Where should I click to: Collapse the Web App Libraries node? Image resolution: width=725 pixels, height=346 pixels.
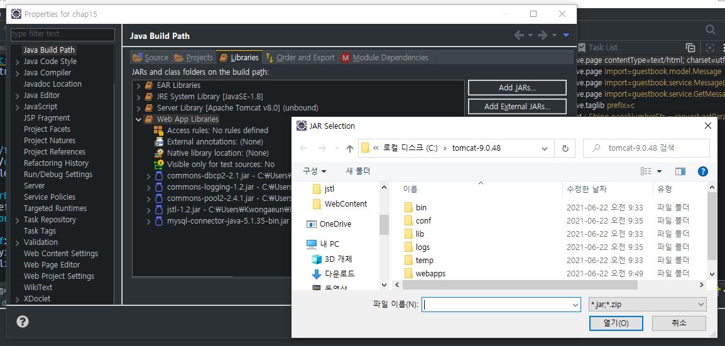pyautogui.click(x=138, y=119)
